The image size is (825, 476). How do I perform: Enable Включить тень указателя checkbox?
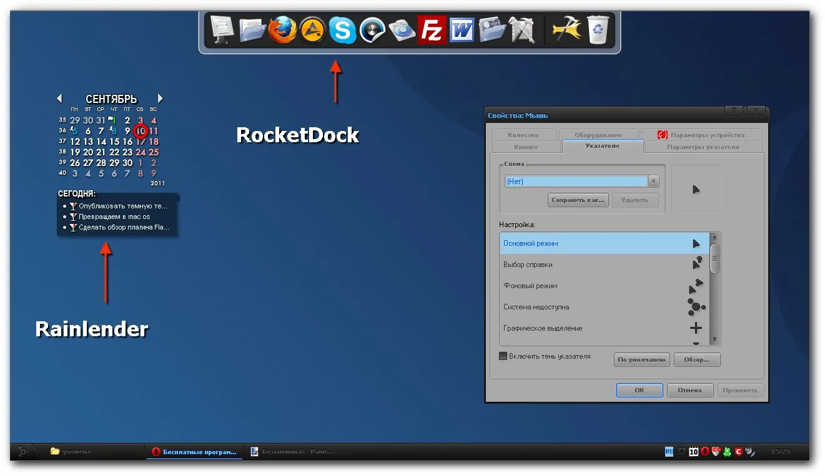(x=503, y=356)
